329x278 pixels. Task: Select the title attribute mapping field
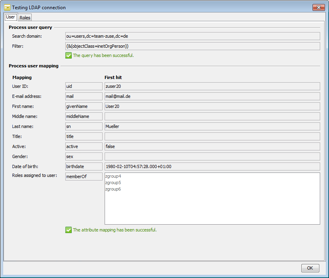pyautogui.click(x=83, y=136)
